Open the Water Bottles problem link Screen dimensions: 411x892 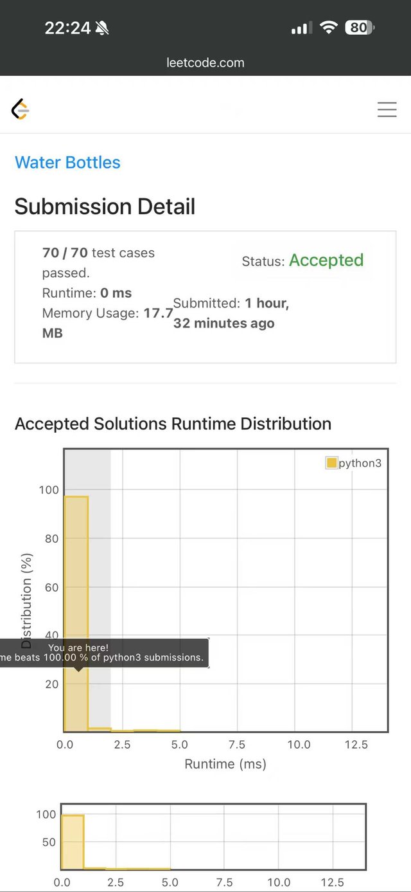click(67, 162)
